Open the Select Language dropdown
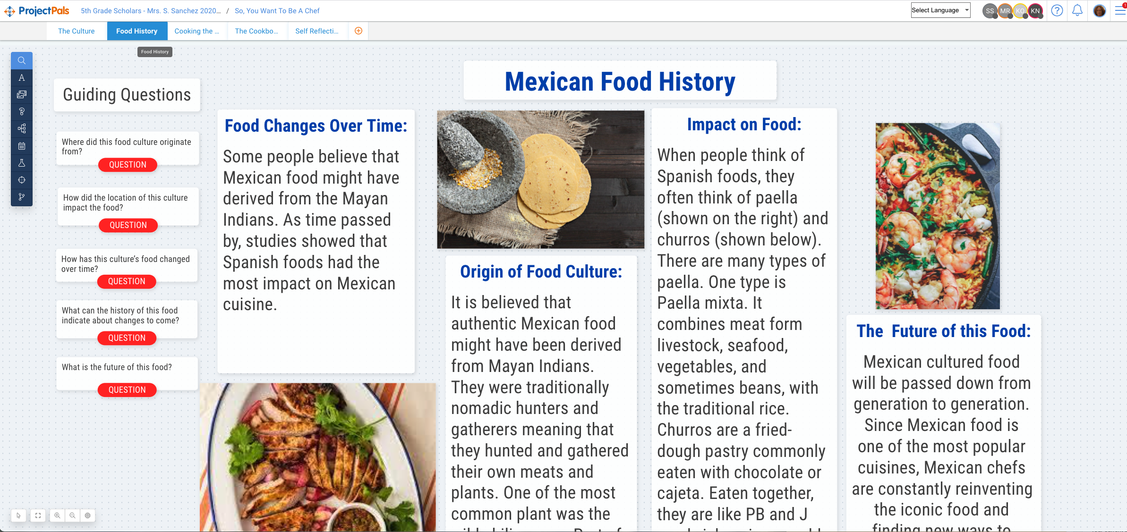The image size is (1127, 532). [940, 10]
